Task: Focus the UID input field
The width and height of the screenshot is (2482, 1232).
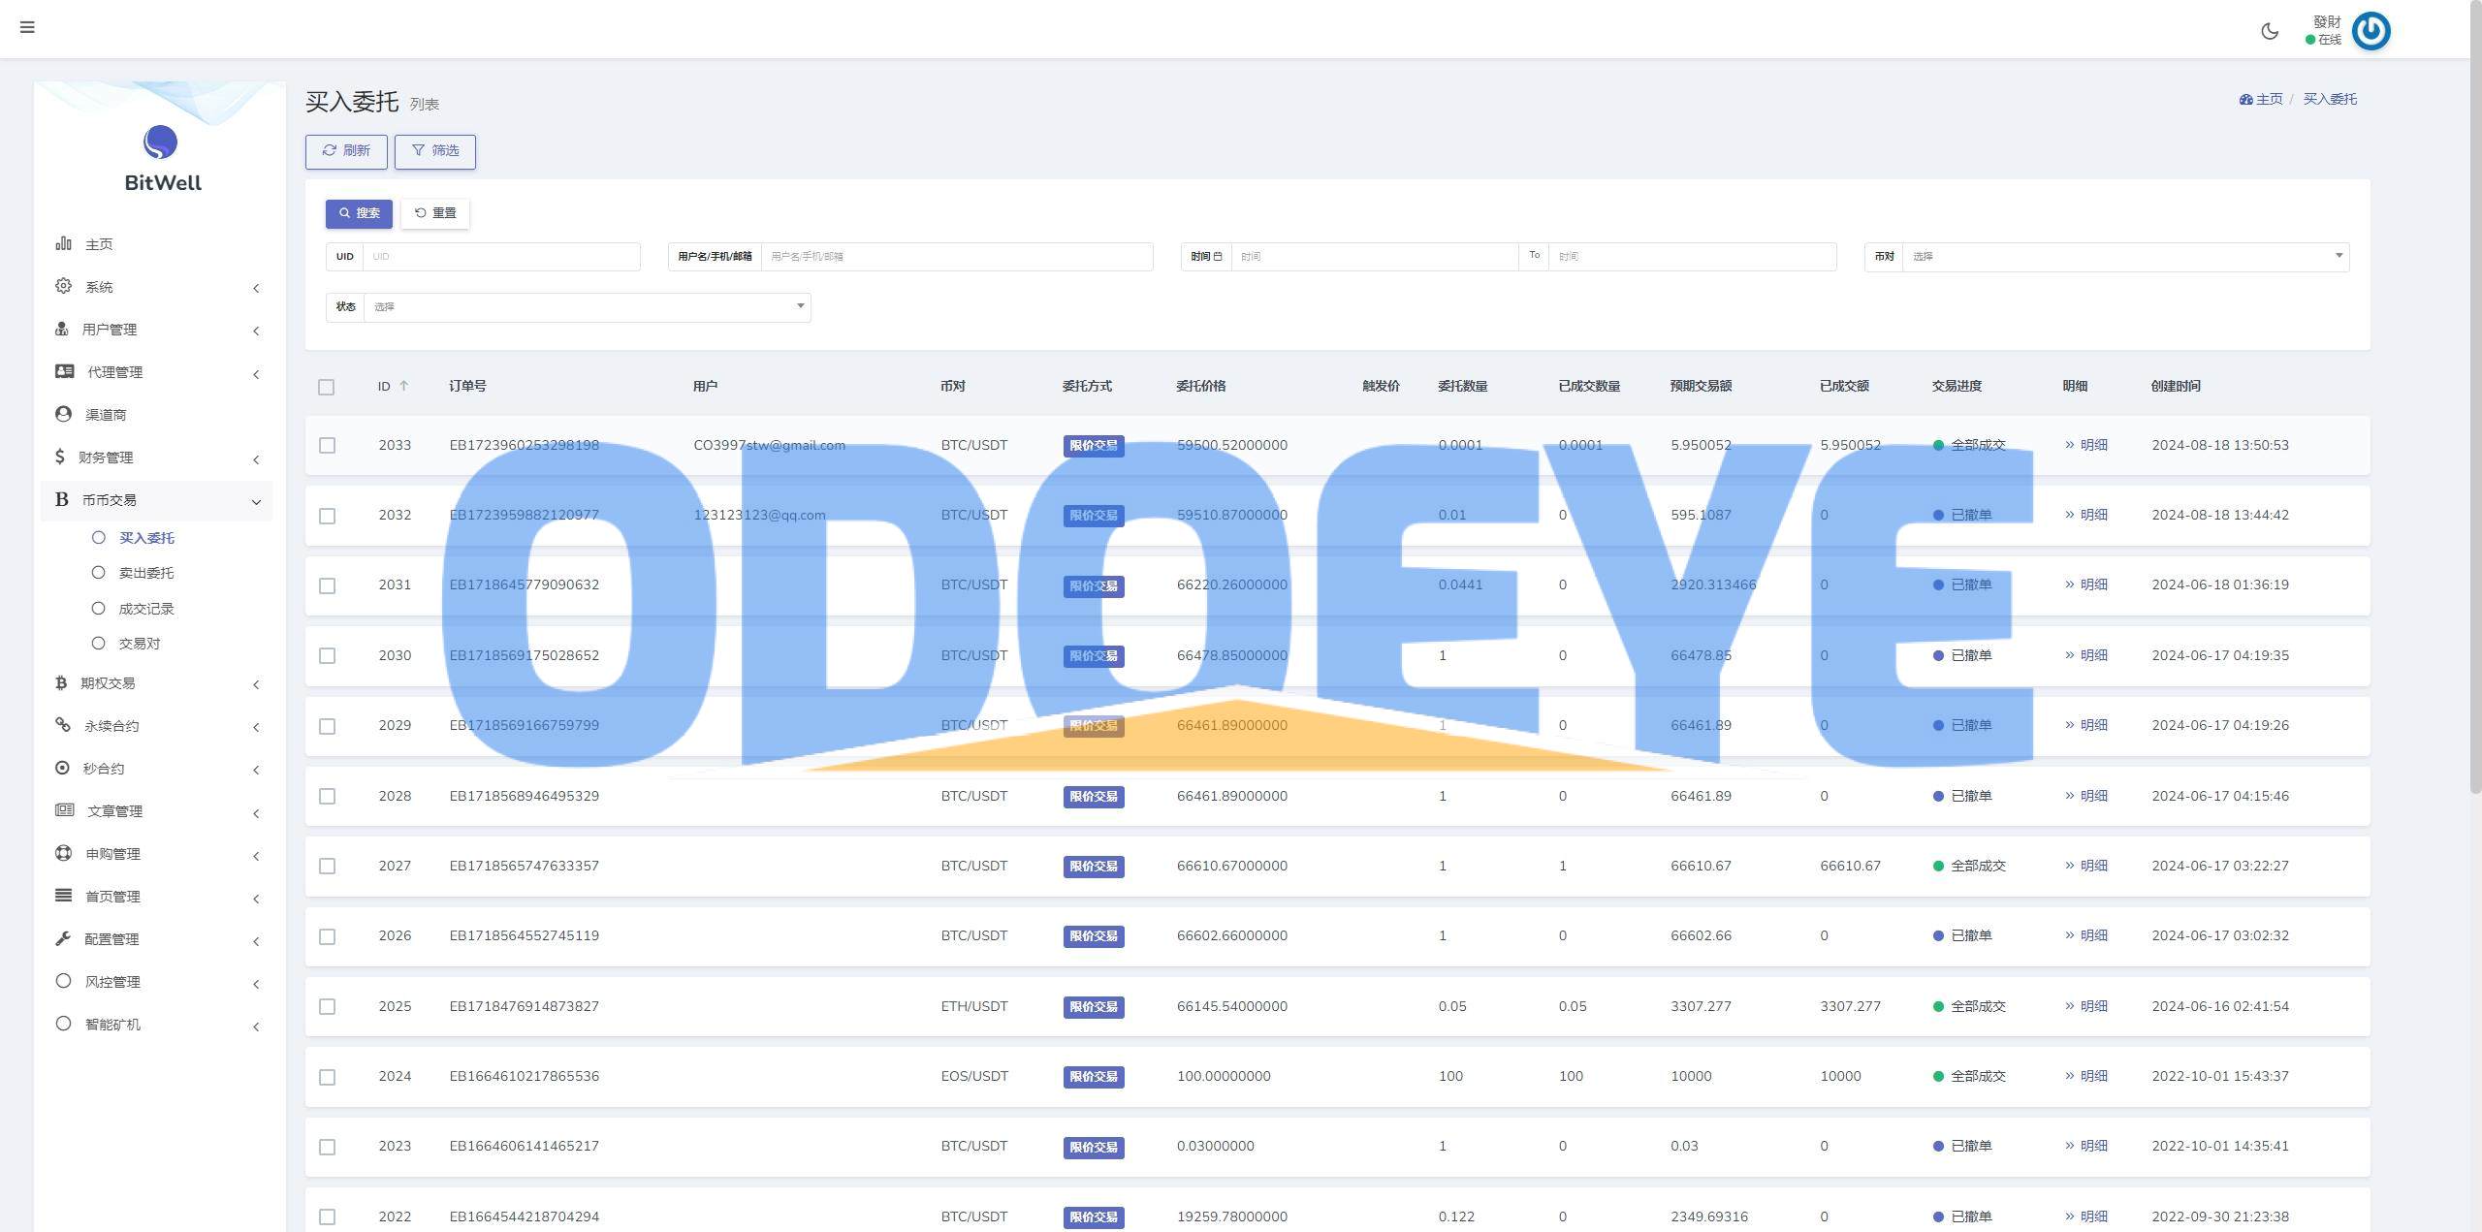Action: coord(501,257)
